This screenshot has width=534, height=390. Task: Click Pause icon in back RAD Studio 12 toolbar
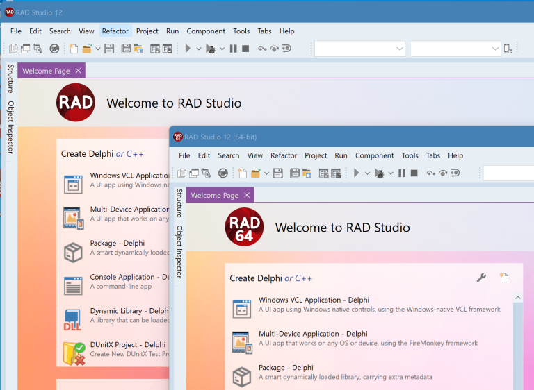click(234, 49)
